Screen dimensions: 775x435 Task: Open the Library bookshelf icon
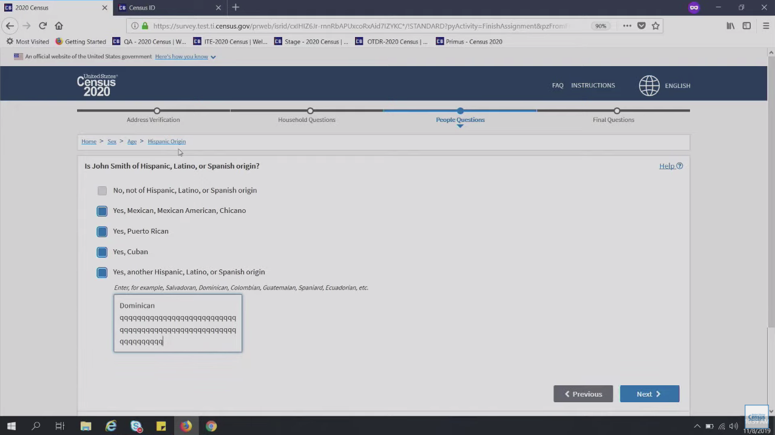[x=731, y=26]
